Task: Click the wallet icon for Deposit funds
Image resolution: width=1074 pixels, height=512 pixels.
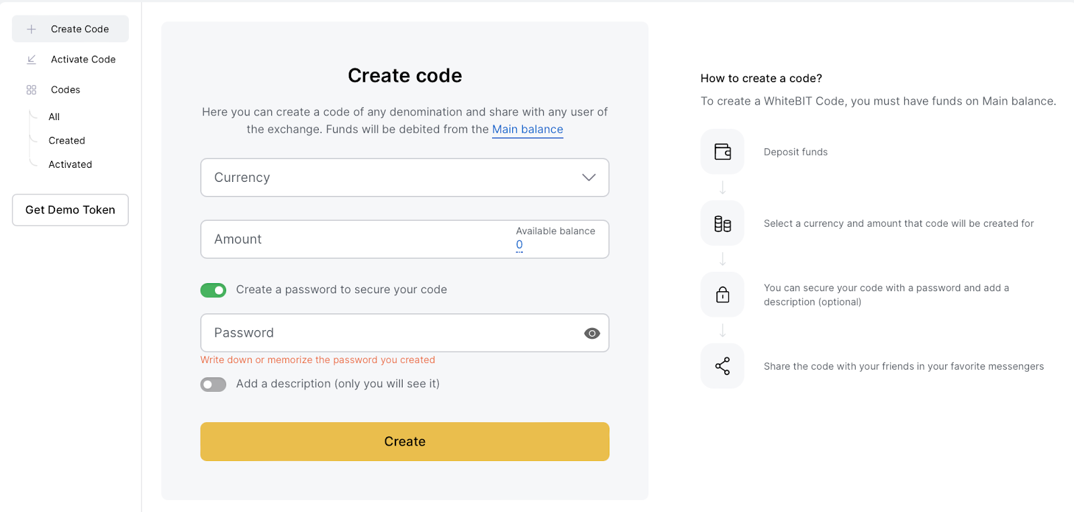Action: click(x=722, y=152)
